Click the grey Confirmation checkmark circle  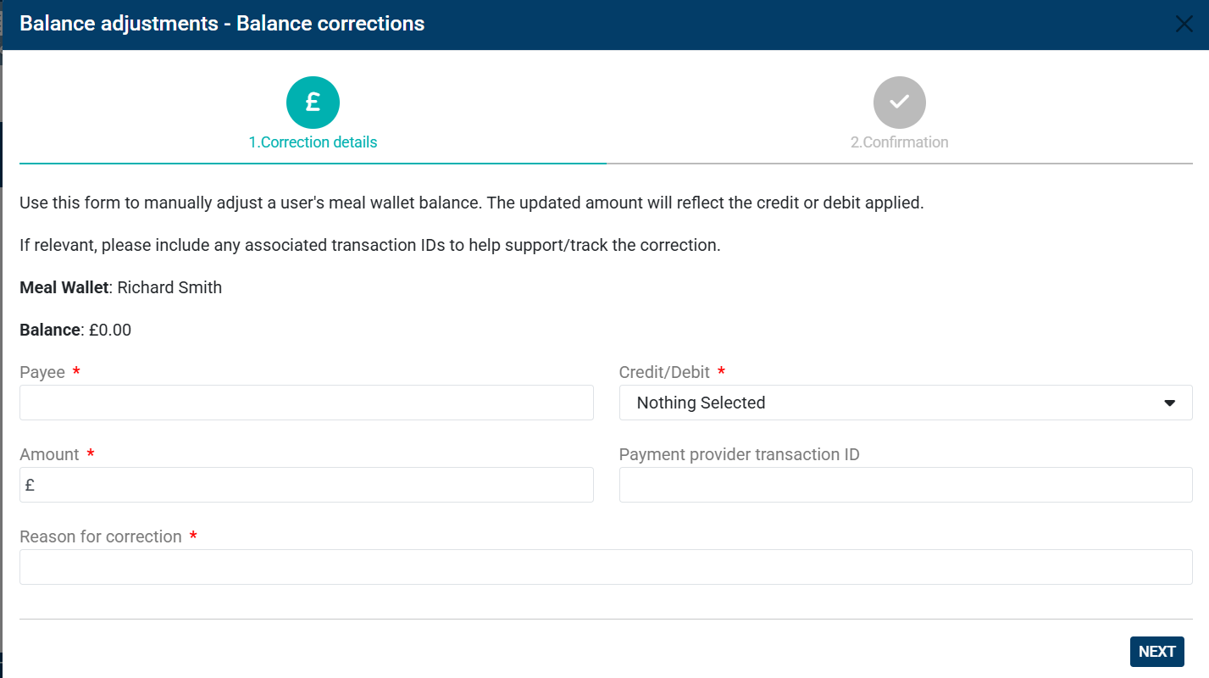899,103
